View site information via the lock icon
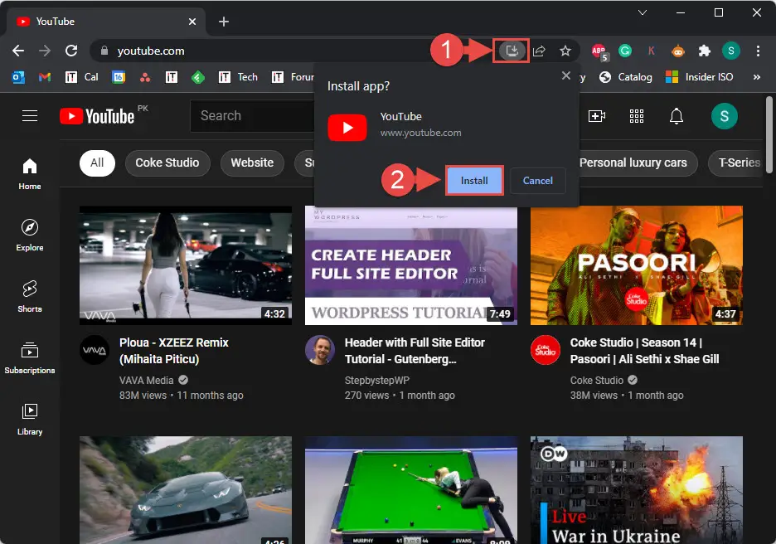 (104, 51)
